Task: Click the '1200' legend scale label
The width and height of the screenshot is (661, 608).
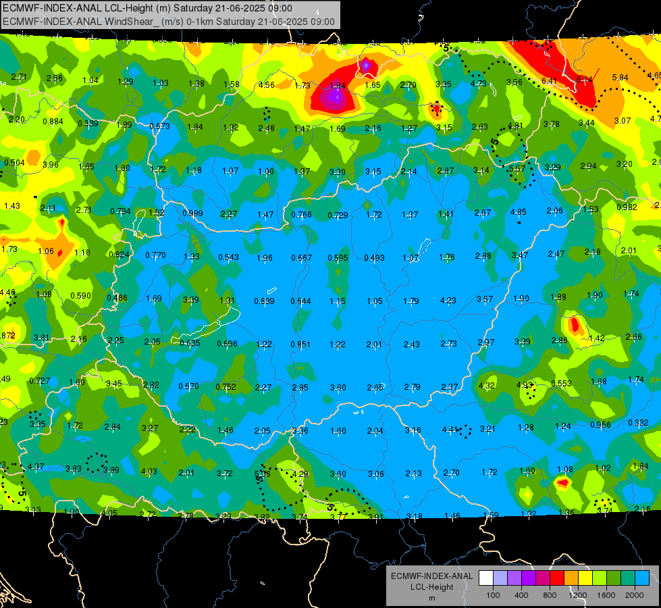Action: point(577,595)
